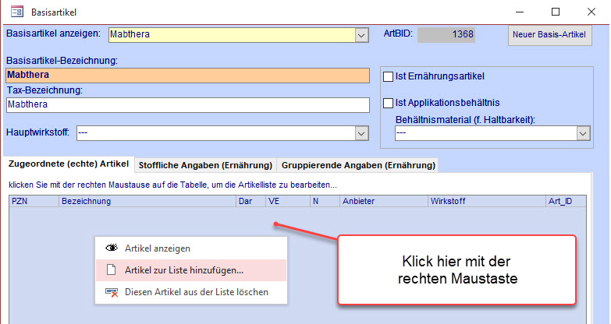Image resolution: width=611 pixels, height=324 pixels.
Task: Click the N column header
Action: pyautogui.click(x=325, y=201)
